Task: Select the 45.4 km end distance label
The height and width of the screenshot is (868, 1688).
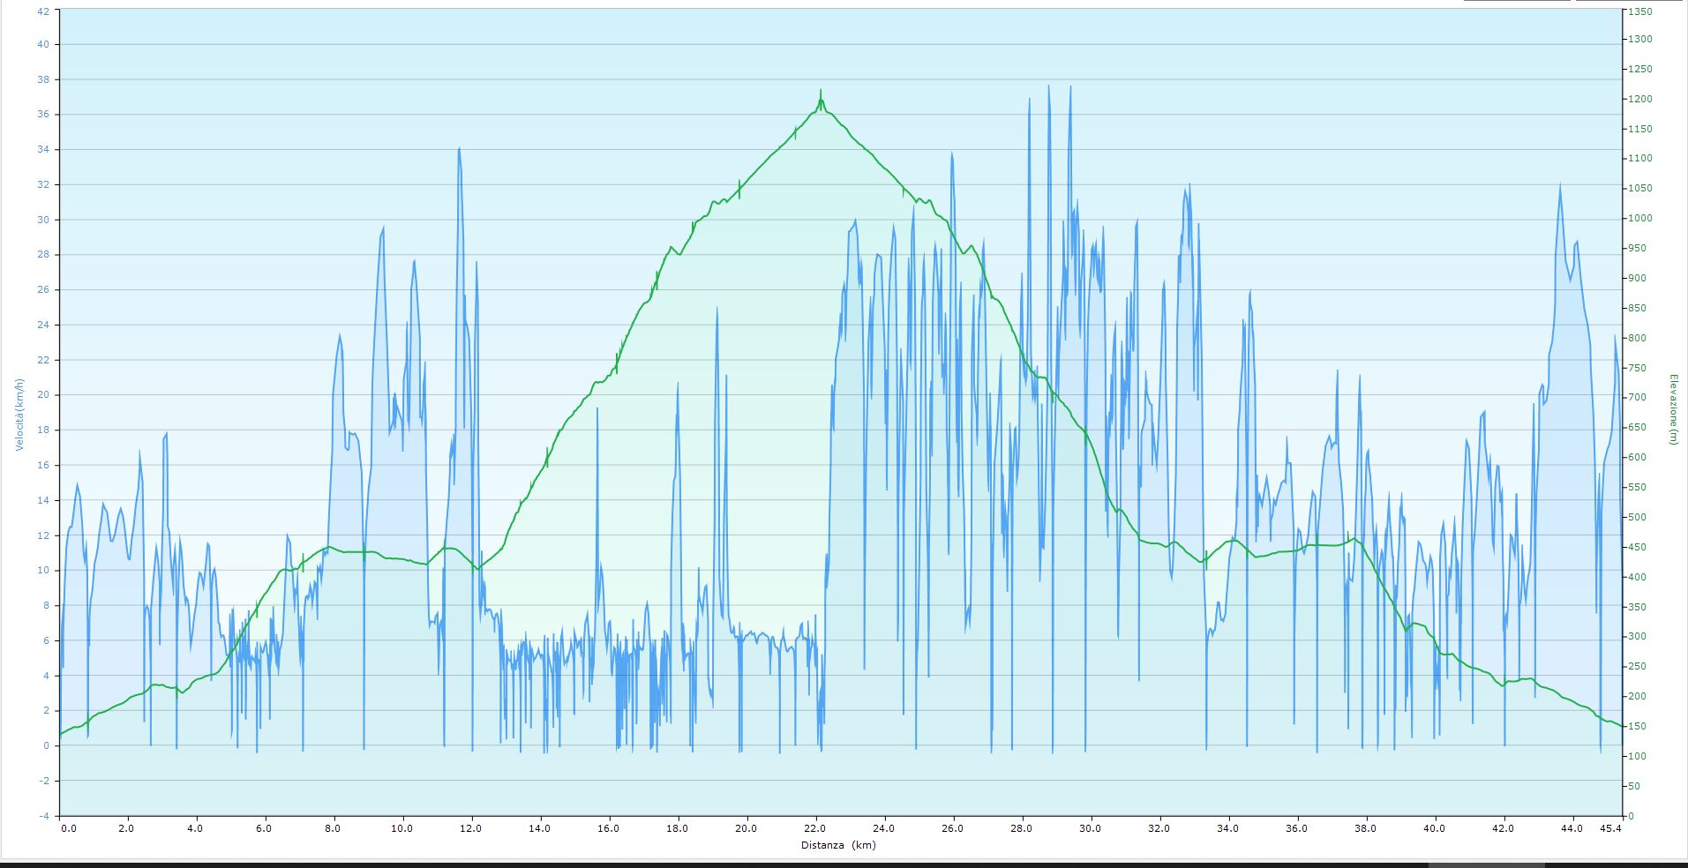Action: point(1610,828)
